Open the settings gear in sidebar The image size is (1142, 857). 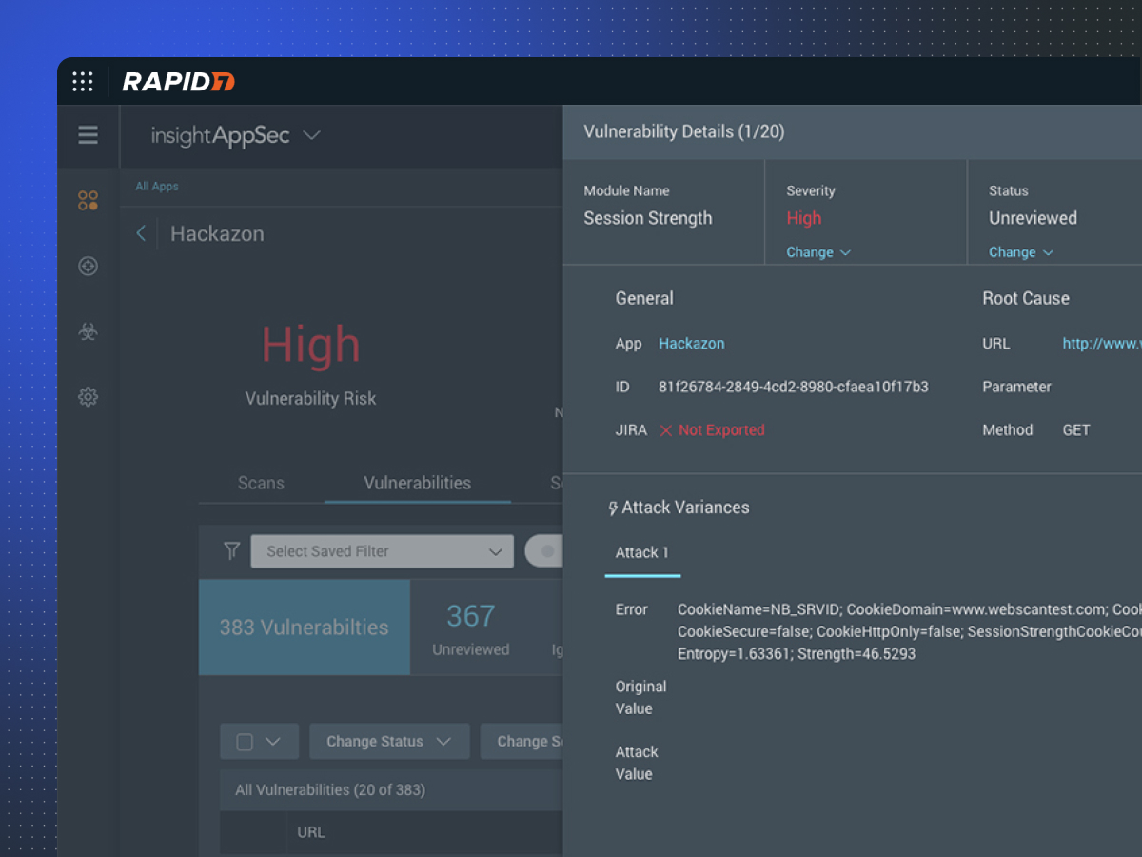[x=88, y=397]
